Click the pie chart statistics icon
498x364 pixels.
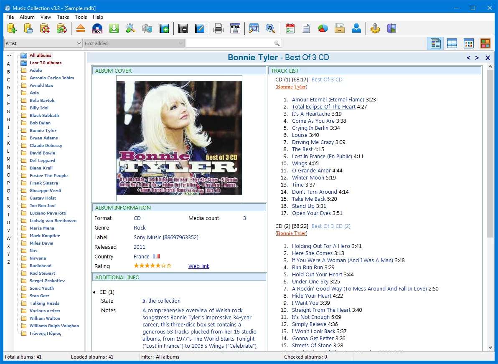coord(323,28)
